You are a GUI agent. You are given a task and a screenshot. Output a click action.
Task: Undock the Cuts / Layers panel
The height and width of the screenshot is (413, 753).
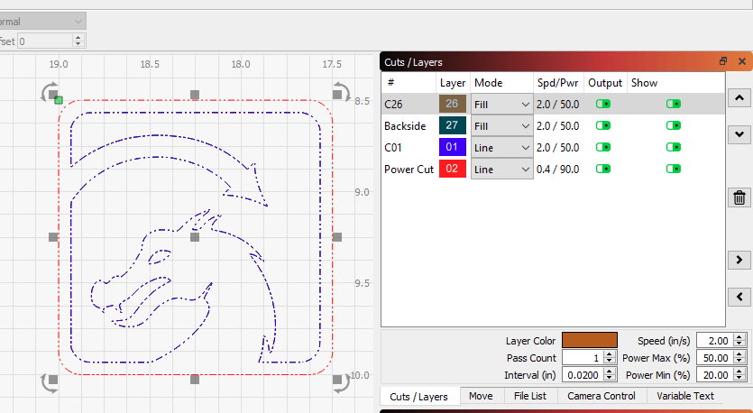(x=723, y=61)
